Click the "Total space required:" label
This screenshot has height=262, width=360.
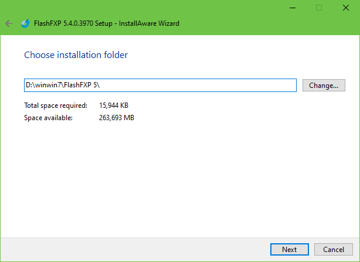point(55,106)
